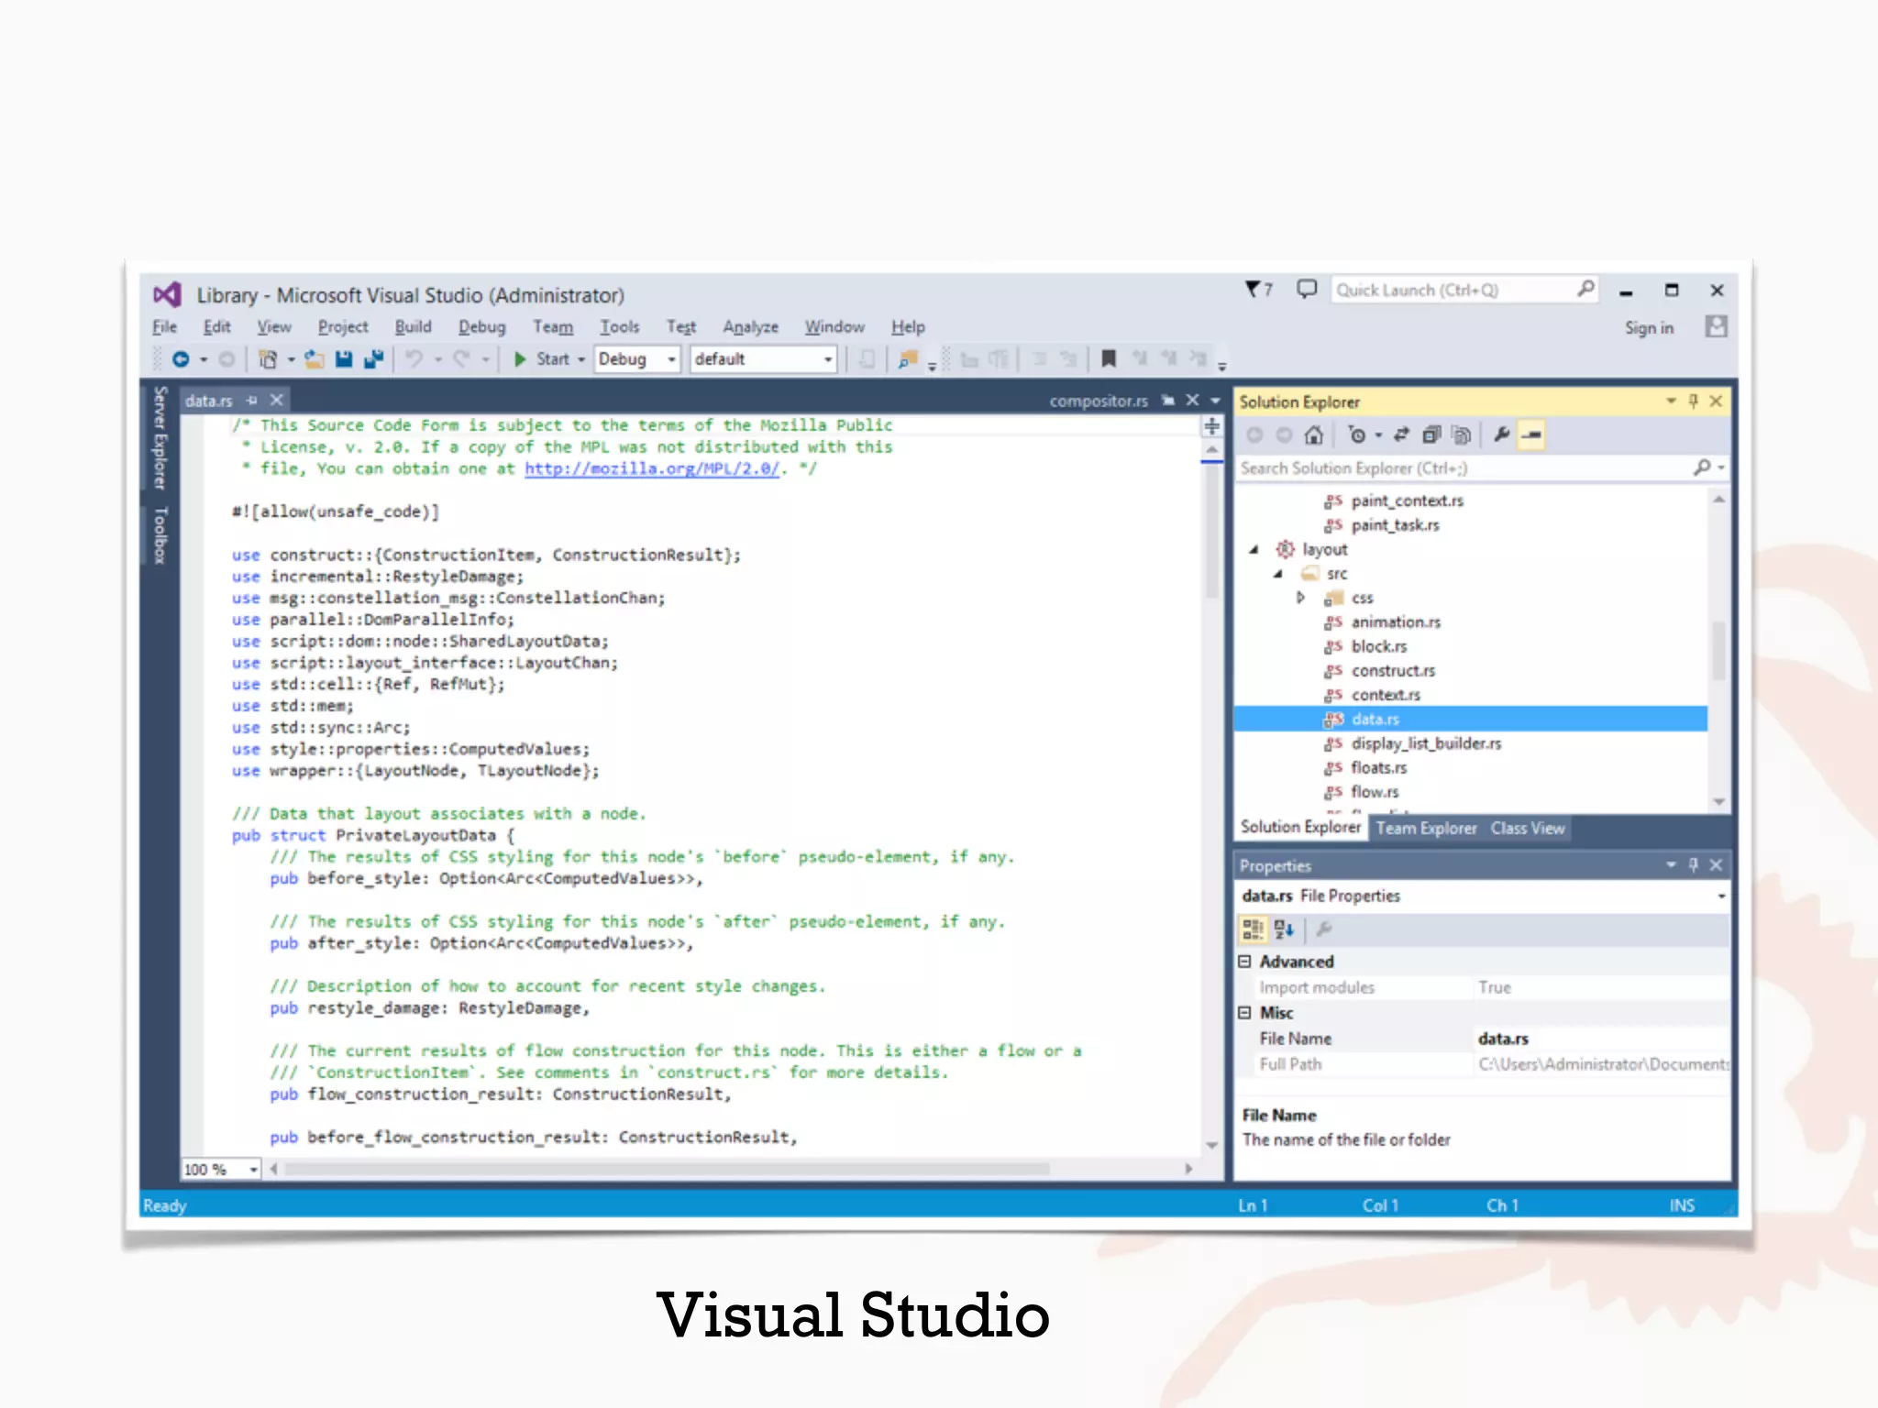Screen dimensions: 1878x1408
Task: Switch to the Team Explorer tab
Action: point(1426,828)
